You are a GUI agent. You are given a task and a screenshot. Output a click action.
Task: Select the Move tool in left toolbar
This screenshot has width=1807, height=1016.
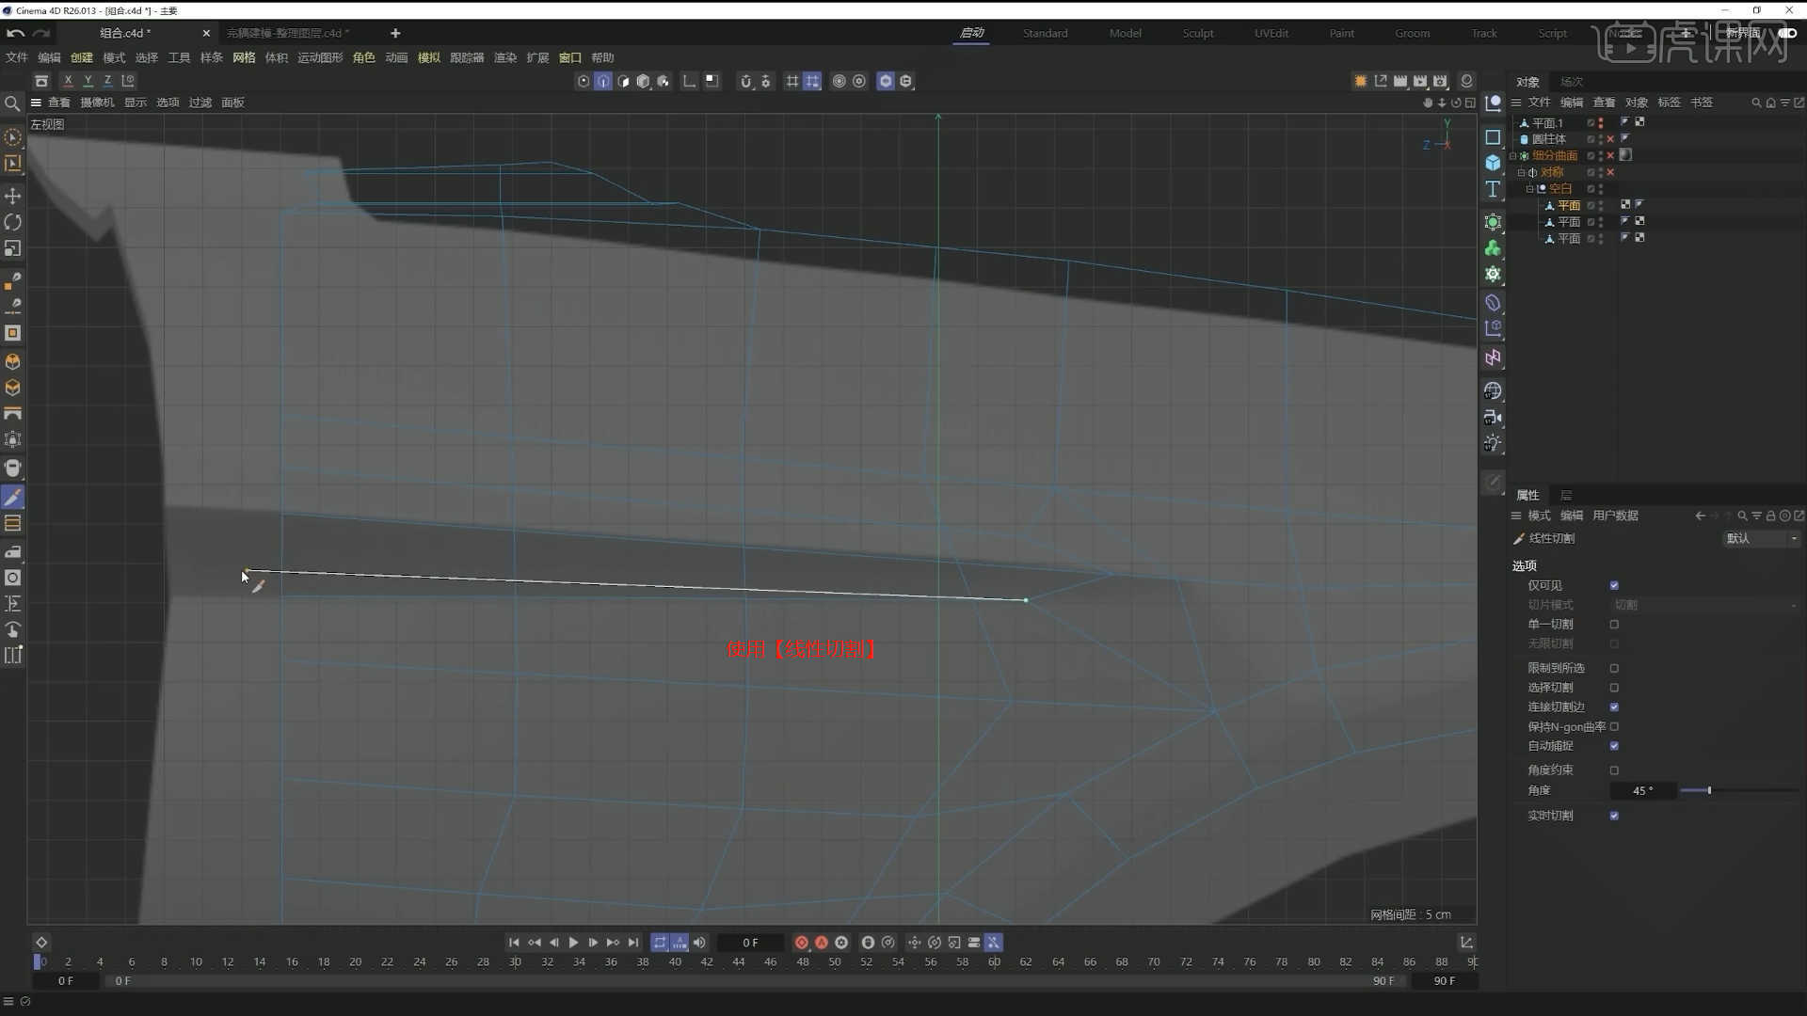click(13, 196)
